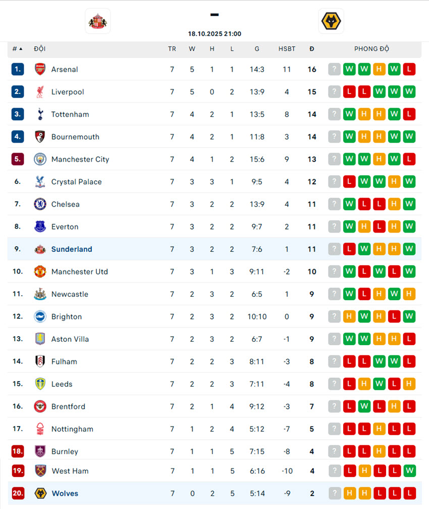Click position badge 1 beside Arsenal
The image size is (429, 509).
point(18,69)
